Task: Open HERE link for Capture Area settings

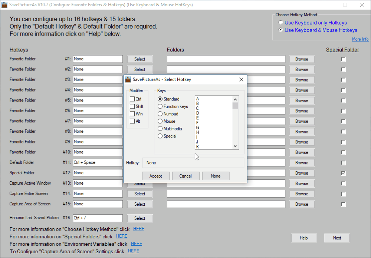Action: (x=134, y=251)
